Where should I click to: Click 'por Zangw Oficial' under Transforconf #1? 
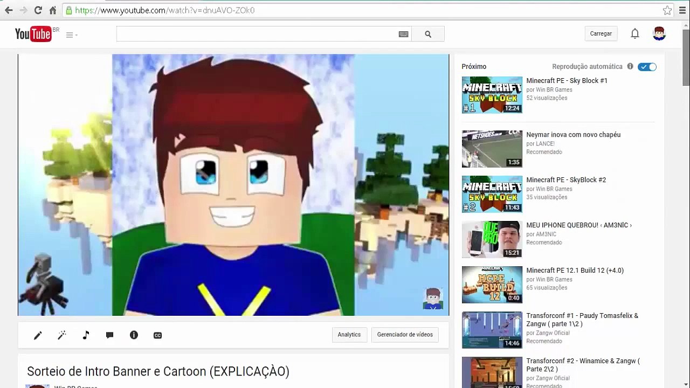(548, 333)
